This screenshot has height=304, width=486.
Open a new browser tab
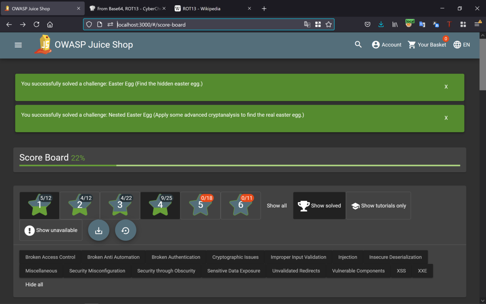coord(264,9)
